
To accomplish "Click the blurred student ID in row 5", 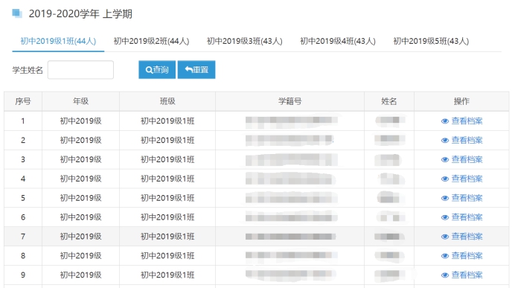I will click(292, 199).
